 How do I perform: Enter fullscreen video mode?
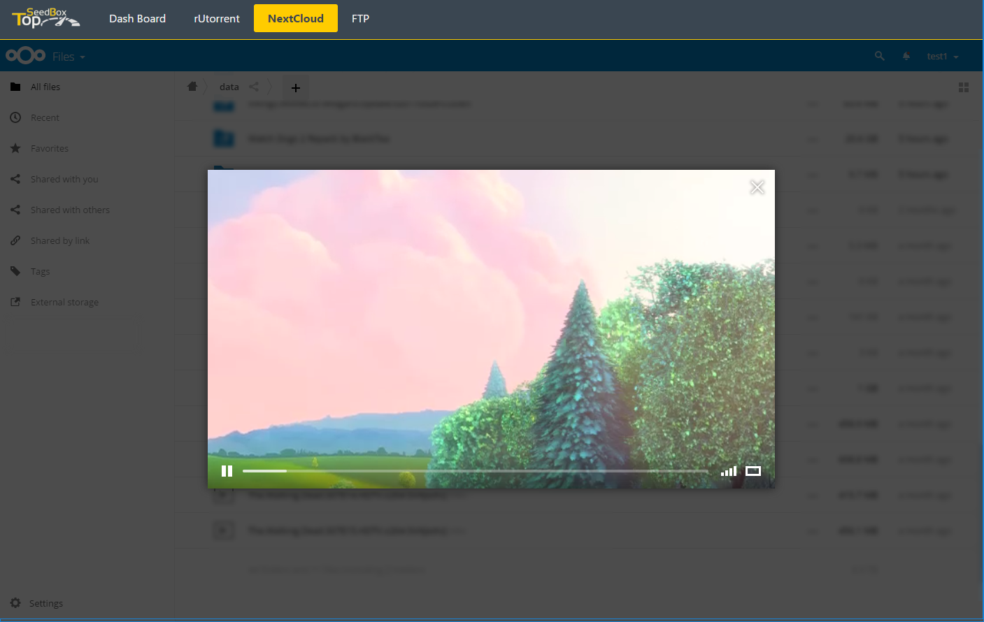pyautogui.click(x=753, y=471)
